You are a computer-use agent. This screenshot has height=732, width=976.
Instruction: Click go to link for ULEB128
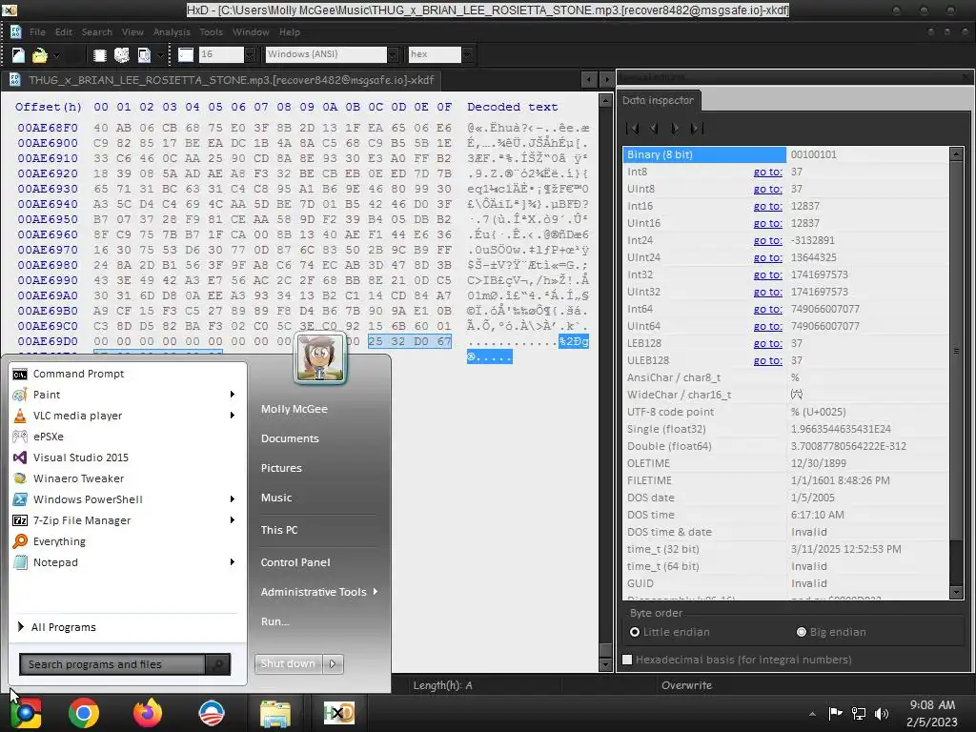(x=767, y=360)
